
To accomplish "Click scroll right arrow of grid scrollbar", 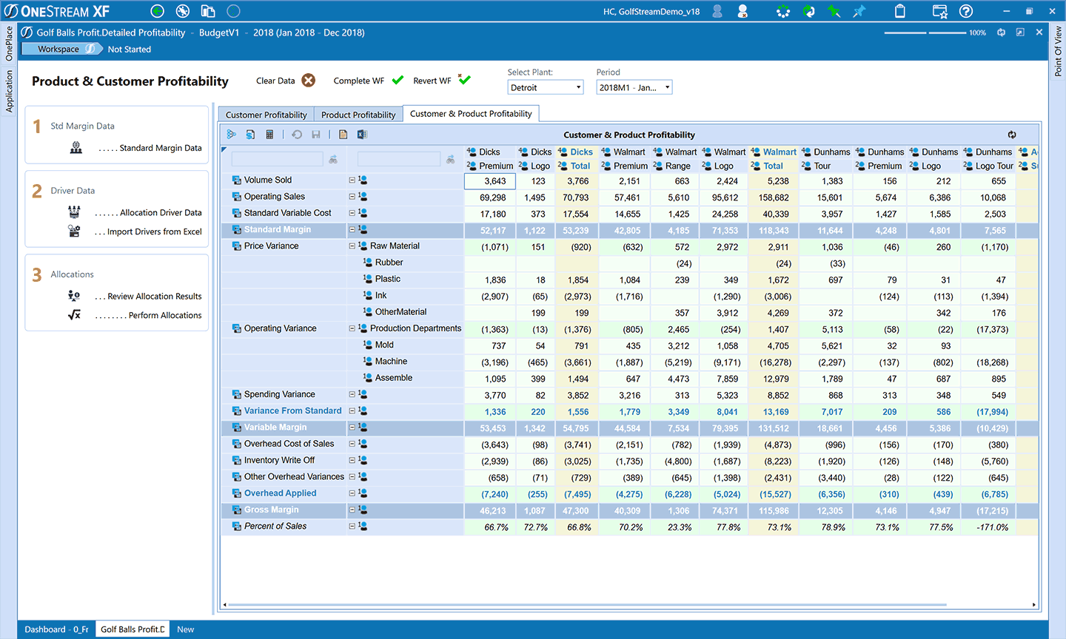I will pyautogui.click(x=1034, y=605).
